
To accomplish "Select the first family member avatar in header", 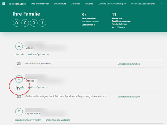I will 17,23.
